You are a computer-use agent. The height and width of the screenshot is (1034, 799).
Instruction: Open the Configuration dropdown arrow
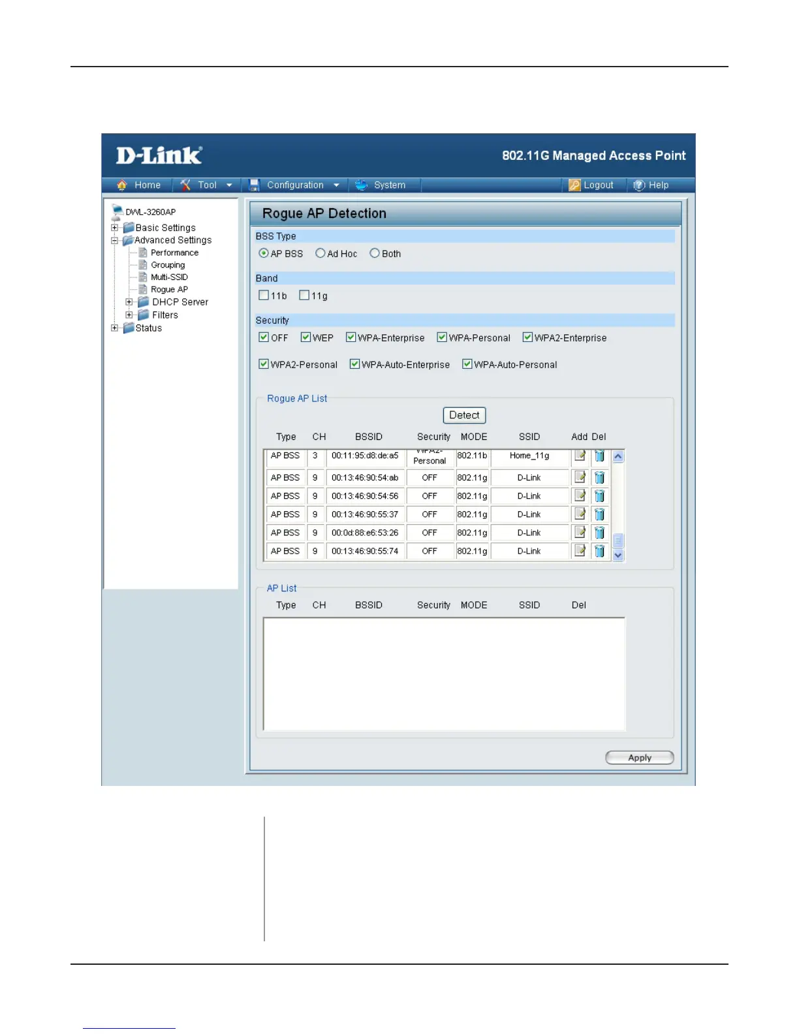(x=336, y=185)
